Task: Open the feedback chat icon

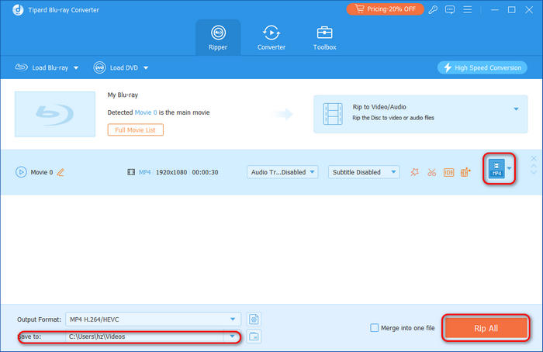Action: tap(450, 9)
